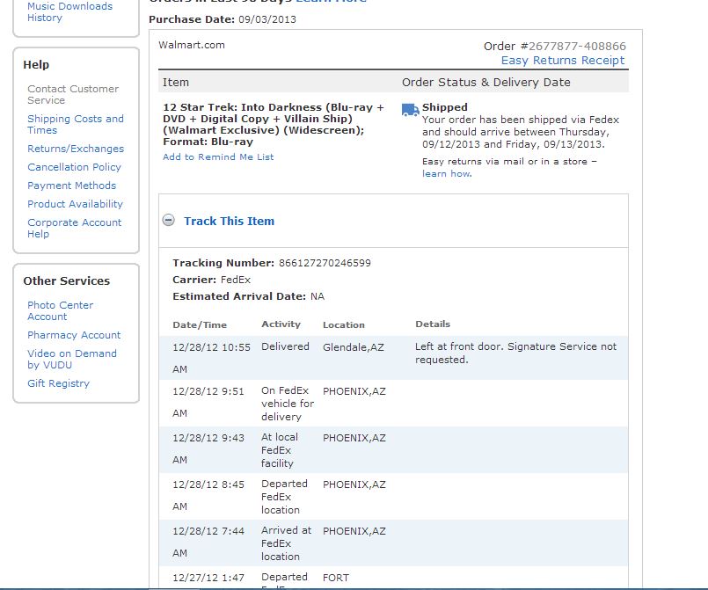Select order number 2677877-408866
The width and height of the screenshot is (708, 590).
click(577, 46)
